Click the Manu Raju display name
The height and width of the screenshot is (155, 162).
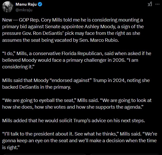[26, 4]
